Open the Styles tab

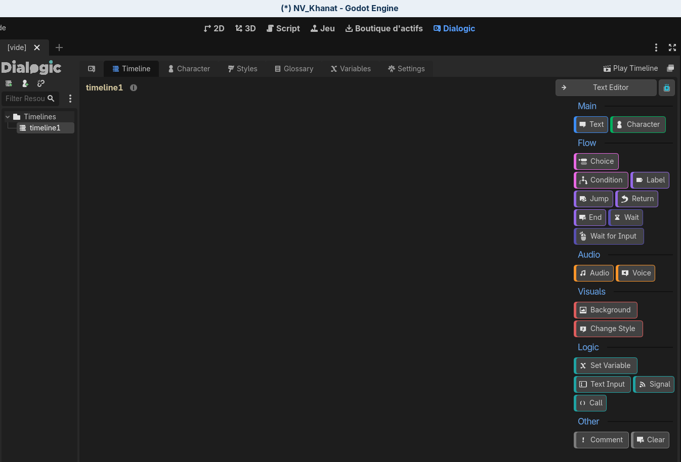(242, 69)
